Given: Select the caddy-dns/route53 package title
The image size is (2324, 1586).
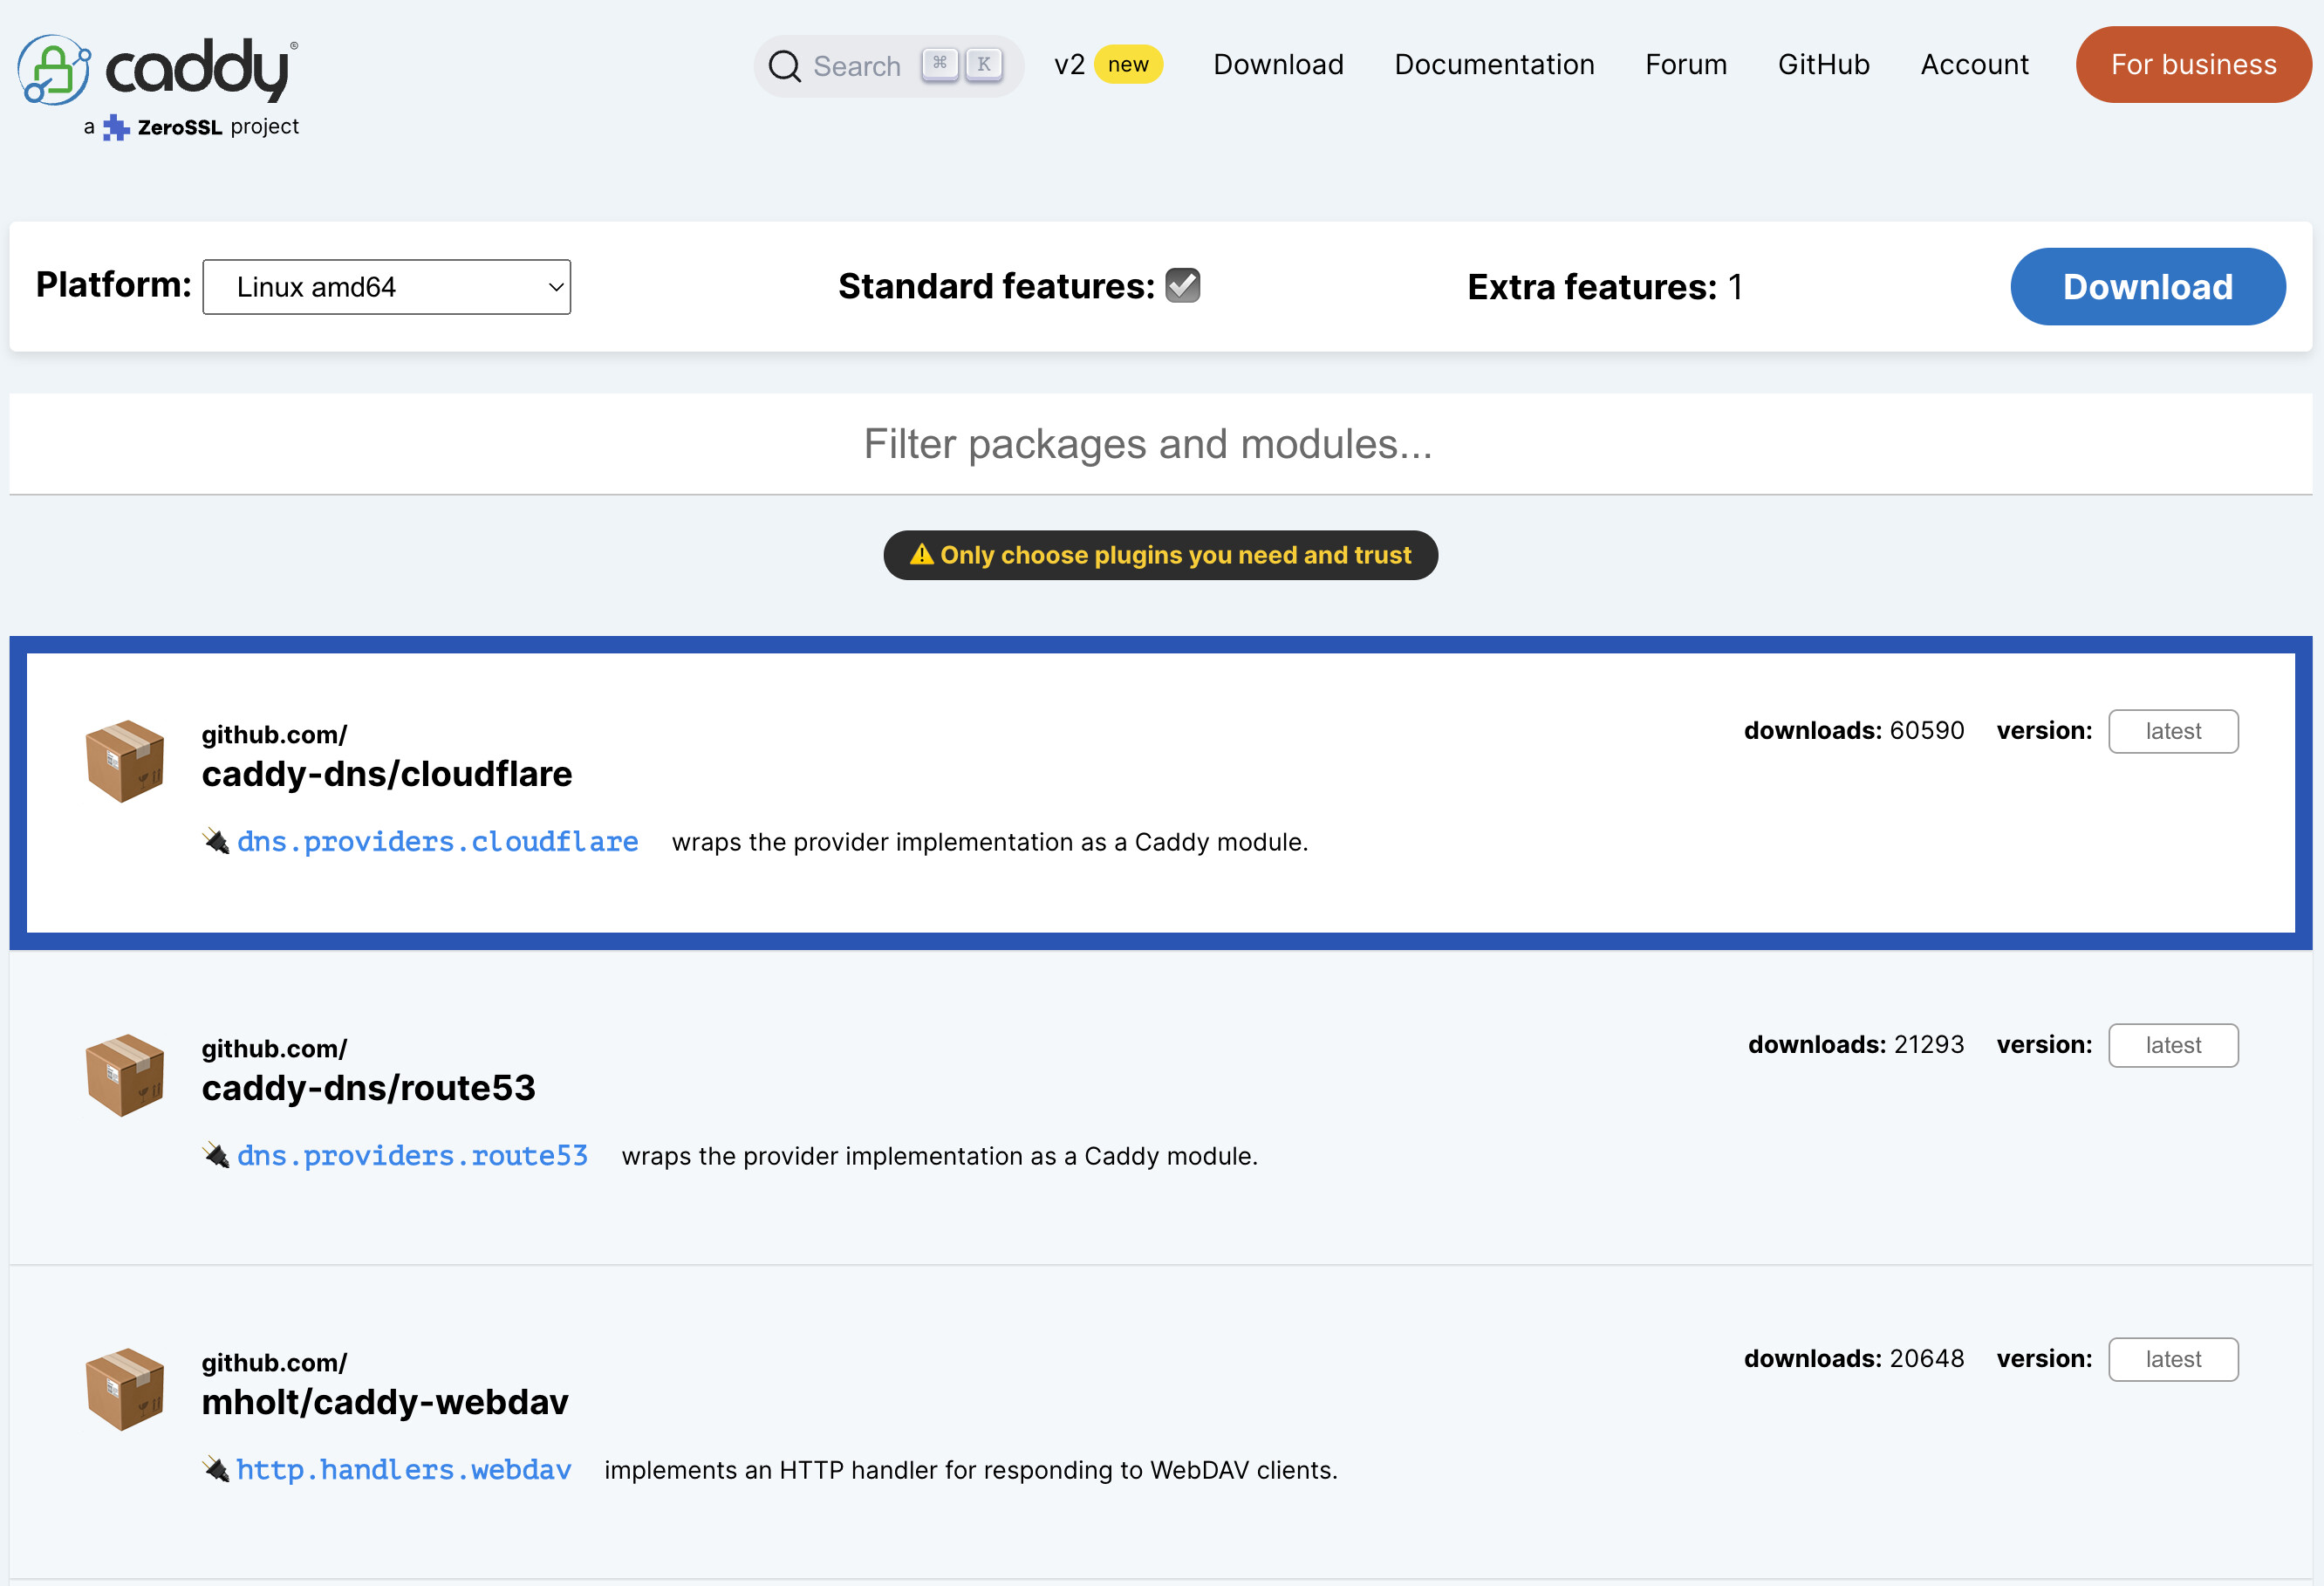Looking at the screenshot, I should [x=368, y=1088].
